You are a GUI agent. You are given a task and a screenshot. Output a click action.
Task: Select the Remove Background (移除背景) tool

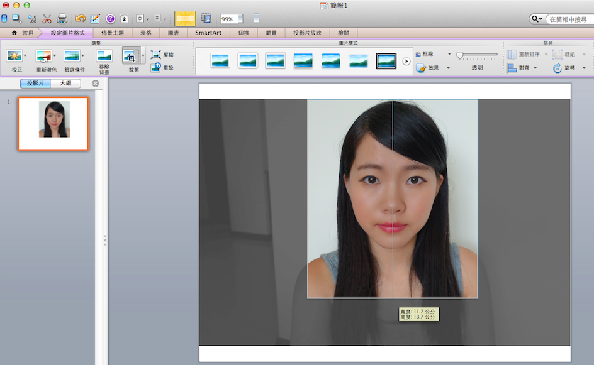(104, 57)
